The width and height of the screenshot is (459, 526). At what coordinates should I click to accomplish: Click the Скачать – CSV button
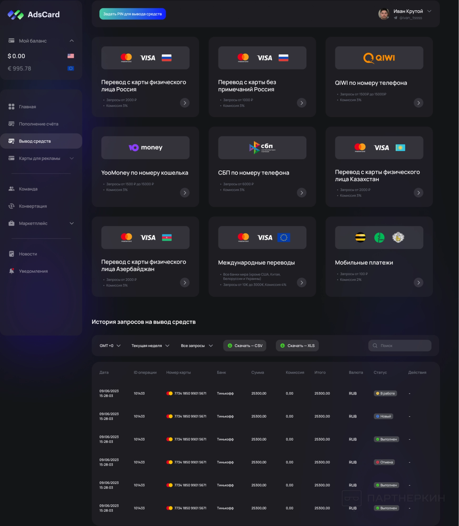pyautogui.click(x=245, y=345)
